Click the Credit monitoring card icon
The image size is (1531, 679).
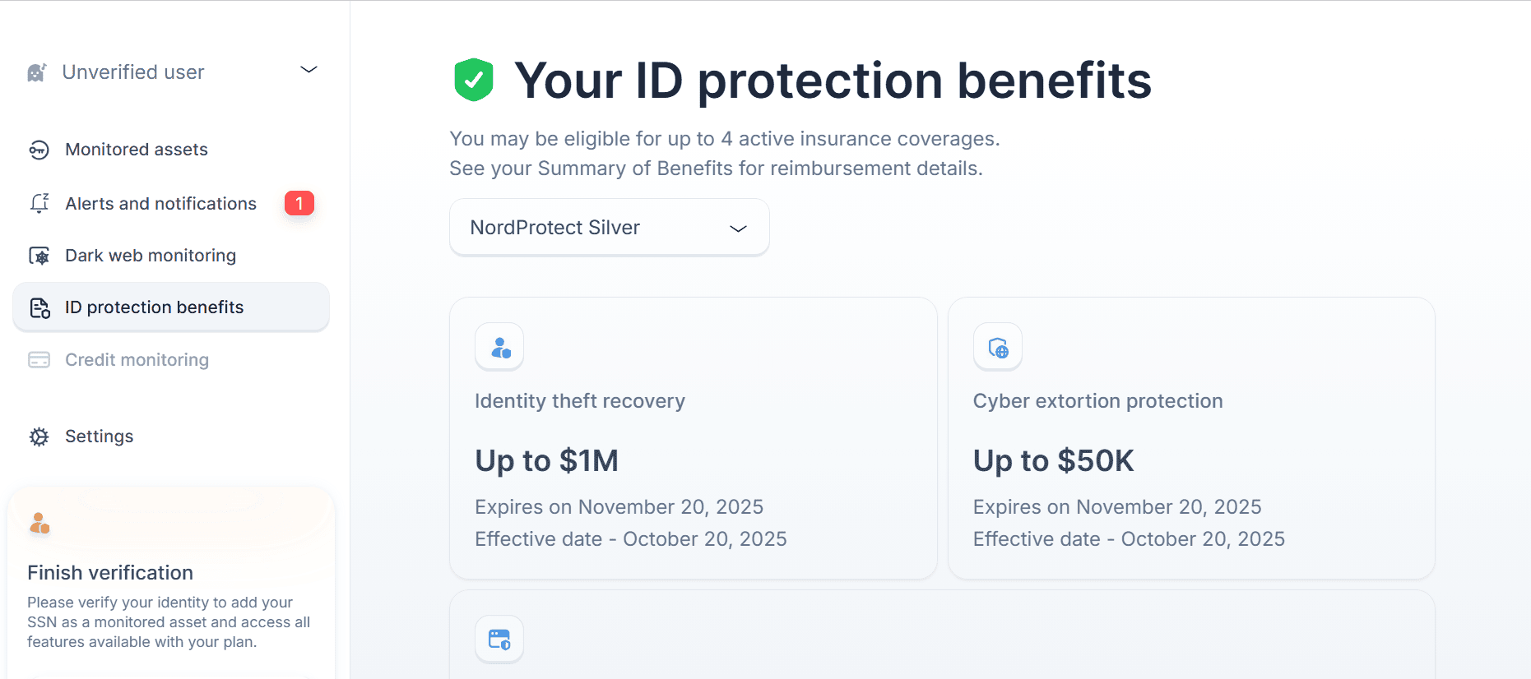39,360
